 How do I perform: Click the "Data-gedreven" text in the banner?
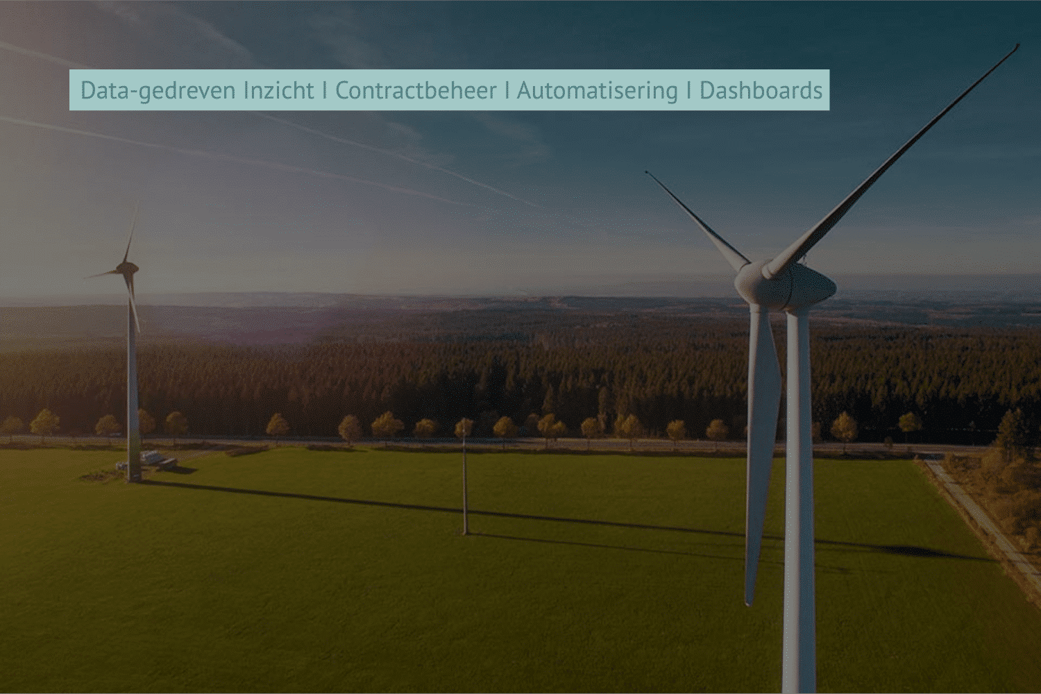158,90
